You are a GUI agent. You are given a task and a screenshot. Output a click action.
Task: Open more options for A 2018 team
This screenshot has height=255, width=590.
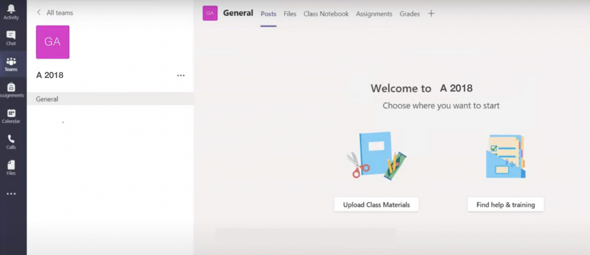pyautogui.click(x=181, y=76)
